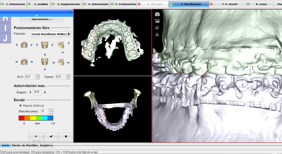The image size is (282, 154).
Task: Increment the Dist.máx.(mm) spinner
Action: [x=51, y=110]
